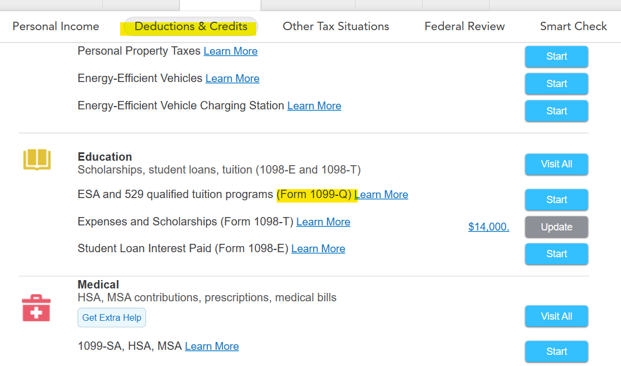The image size is (621, 366).
Task: Visit All Medical topics
Action: click(557, 316)
